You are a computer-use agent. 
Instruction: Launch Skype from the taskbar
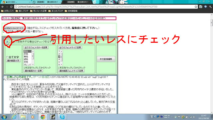tap(62, 117)
